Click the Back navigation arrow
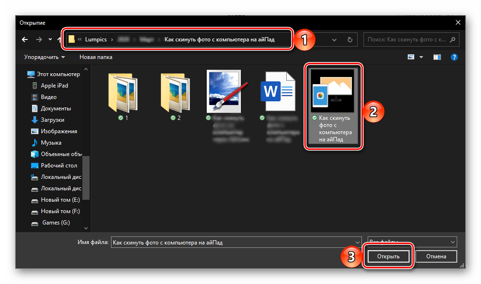Screen dimensions: 481x284 (25, 39)
